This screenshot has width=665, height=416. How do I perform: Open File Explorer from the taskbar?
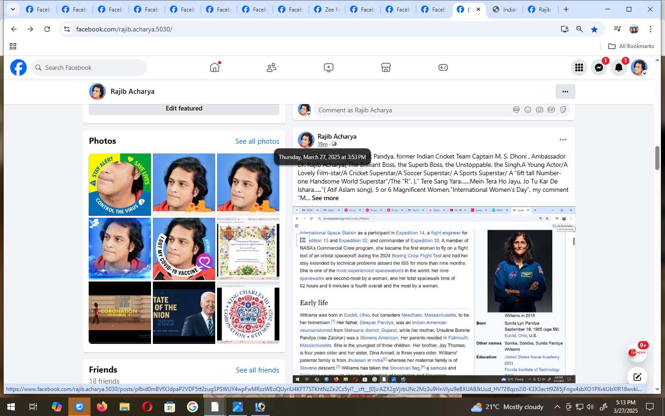[125, 407]
